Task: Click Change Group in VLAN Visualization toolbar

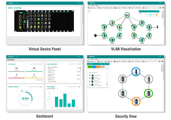Action: [109, 8]
